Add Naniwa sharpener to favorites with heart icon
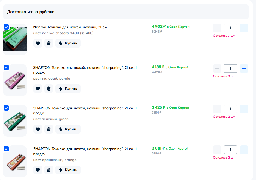 click(38, 43)
